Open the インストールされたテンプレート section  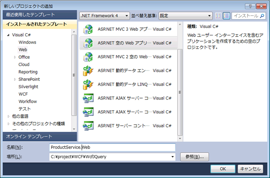coord(40,24)
